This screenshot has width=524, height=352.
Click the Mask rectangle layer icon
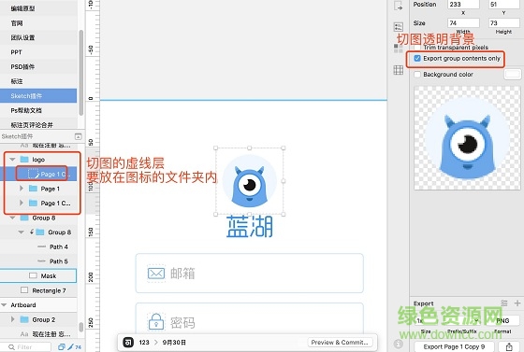(33, 275)
